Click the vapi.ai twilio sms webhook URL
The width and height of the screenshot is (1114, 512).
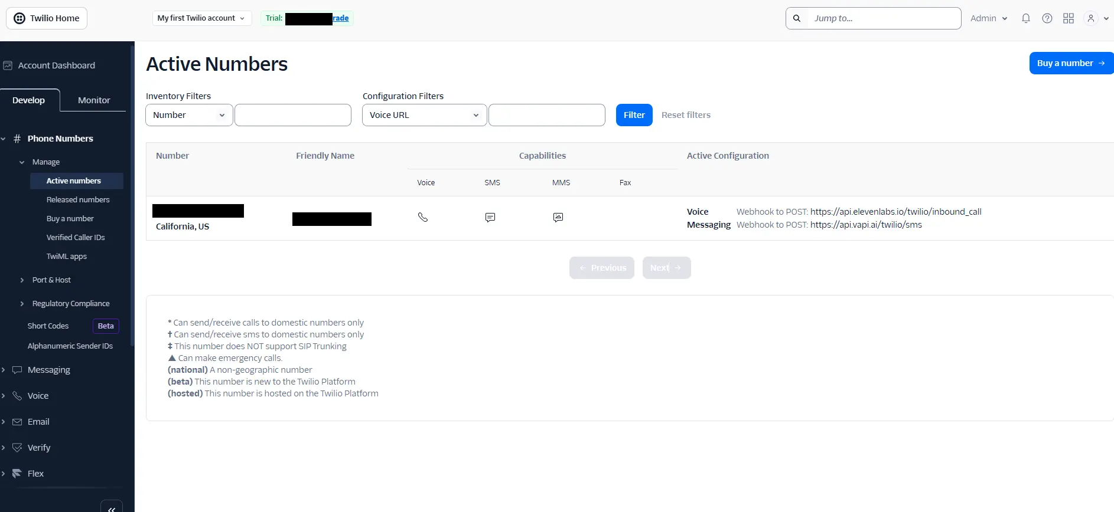point(866,225)
